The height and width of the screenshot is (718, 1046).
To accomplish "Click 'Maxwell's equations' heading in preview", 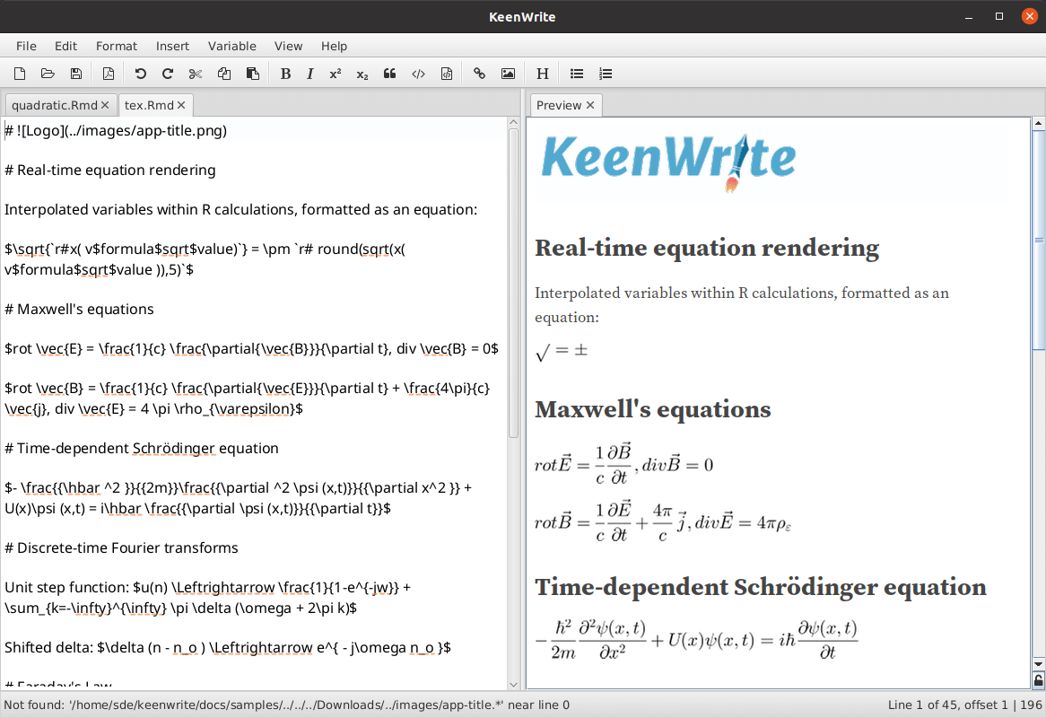I will [x=652, y=409].
